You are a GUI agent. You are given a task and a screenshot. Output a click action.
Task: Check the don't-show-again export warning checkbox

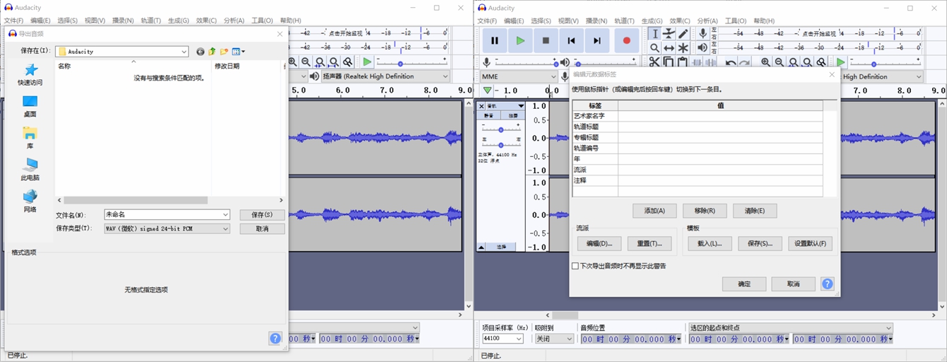(575, 266)
